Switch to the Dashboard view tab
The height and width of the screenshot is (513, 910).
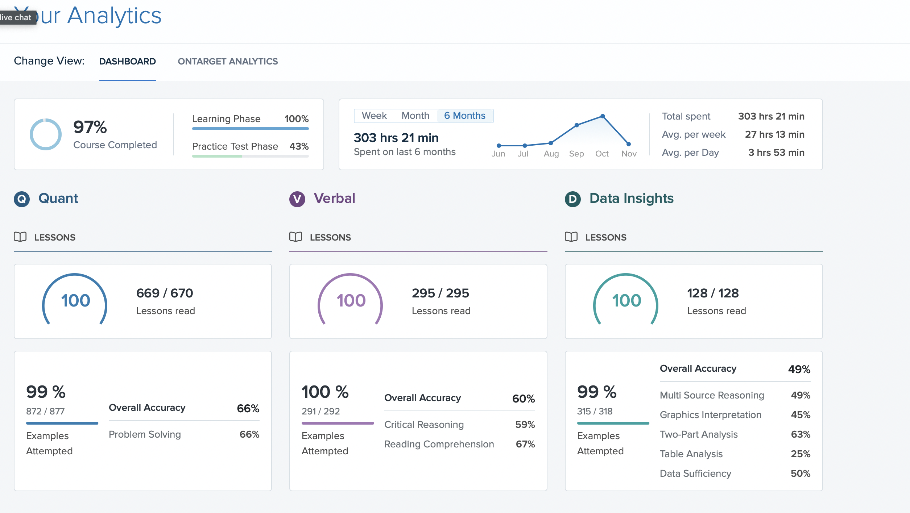tap(127, 62)
